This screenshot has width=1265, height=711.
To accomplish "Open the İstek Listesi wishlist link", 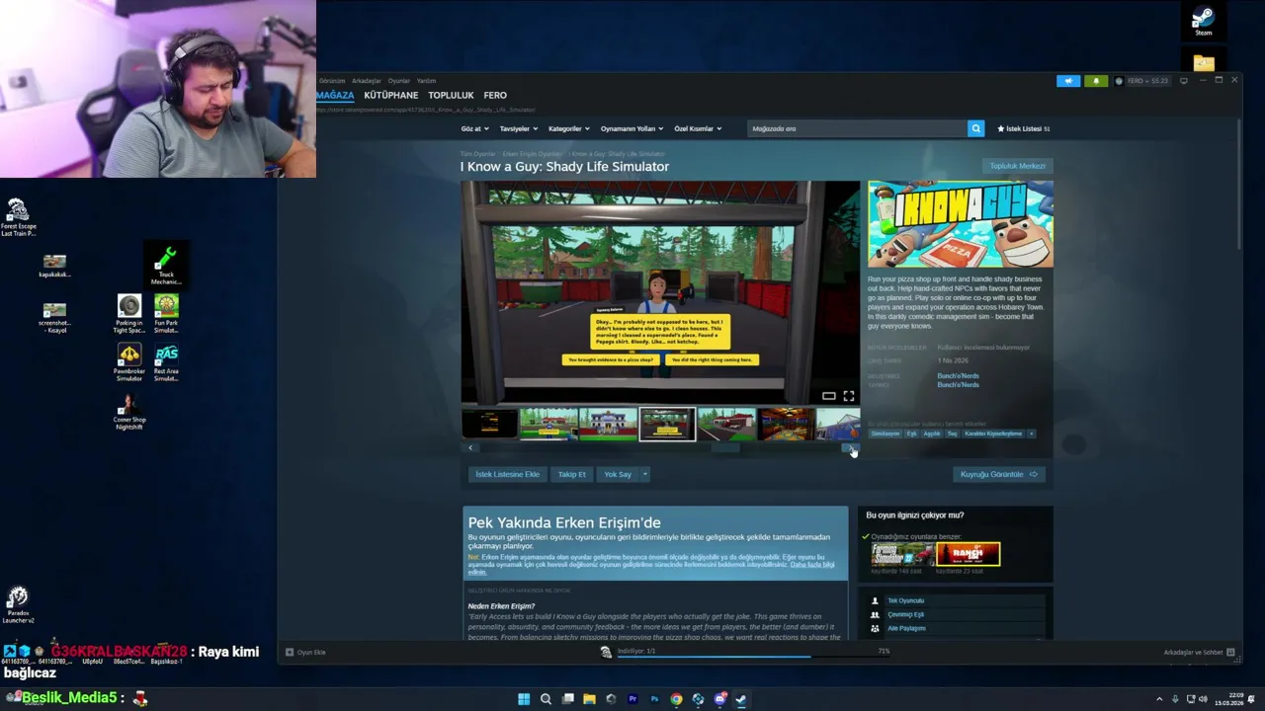I will (x=1024, y=128).
